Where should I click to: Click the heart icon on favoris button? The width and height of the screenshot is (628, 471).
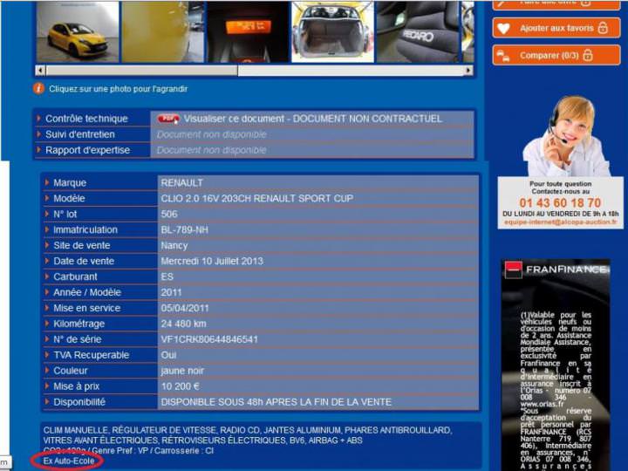503,29
